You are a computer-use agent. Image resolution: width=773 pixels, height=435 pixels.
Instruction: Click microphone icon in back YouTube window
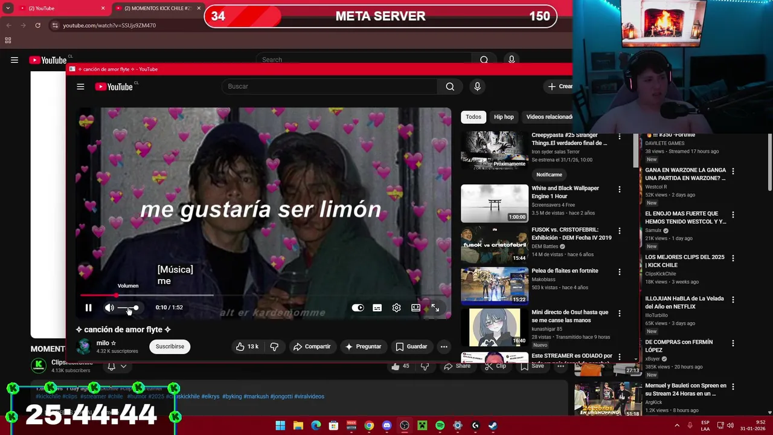tap(512, 59)
